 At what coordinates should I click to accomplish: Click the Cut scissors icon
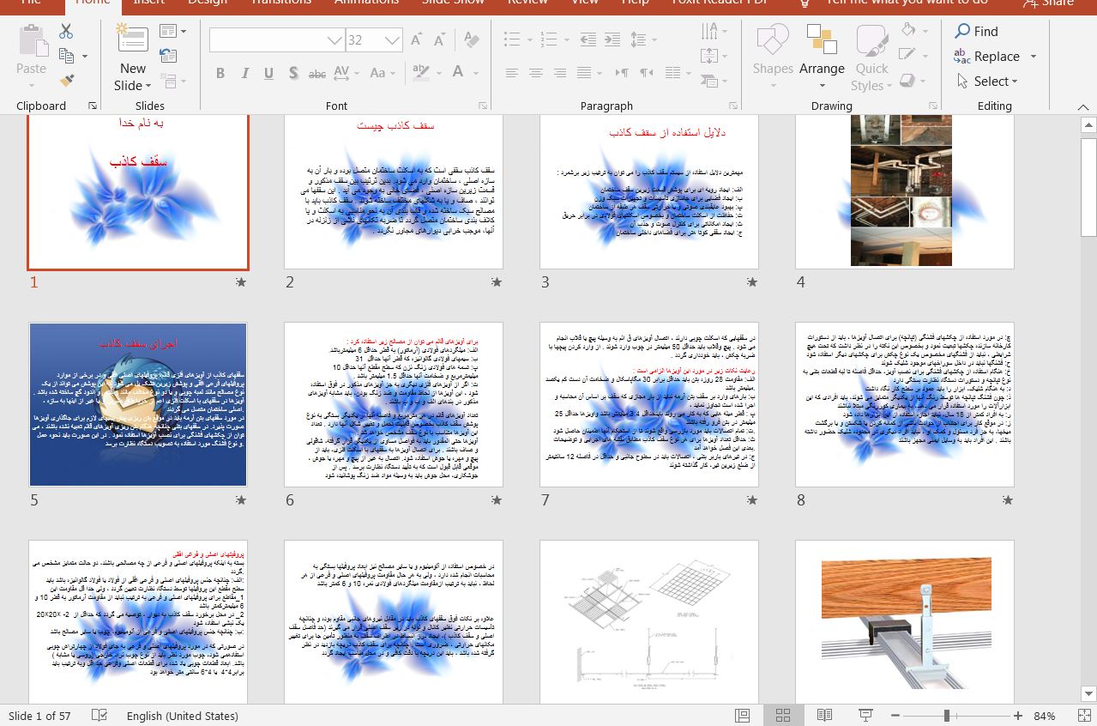pyautogui.click(x=66, y=32)
